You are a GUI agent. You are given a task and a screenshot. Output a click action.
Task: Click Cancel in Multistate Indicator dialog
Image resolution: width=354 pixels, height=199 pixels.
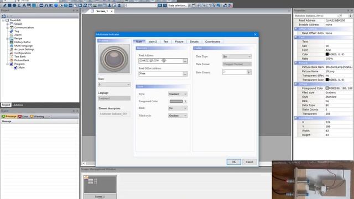(249, 162)
